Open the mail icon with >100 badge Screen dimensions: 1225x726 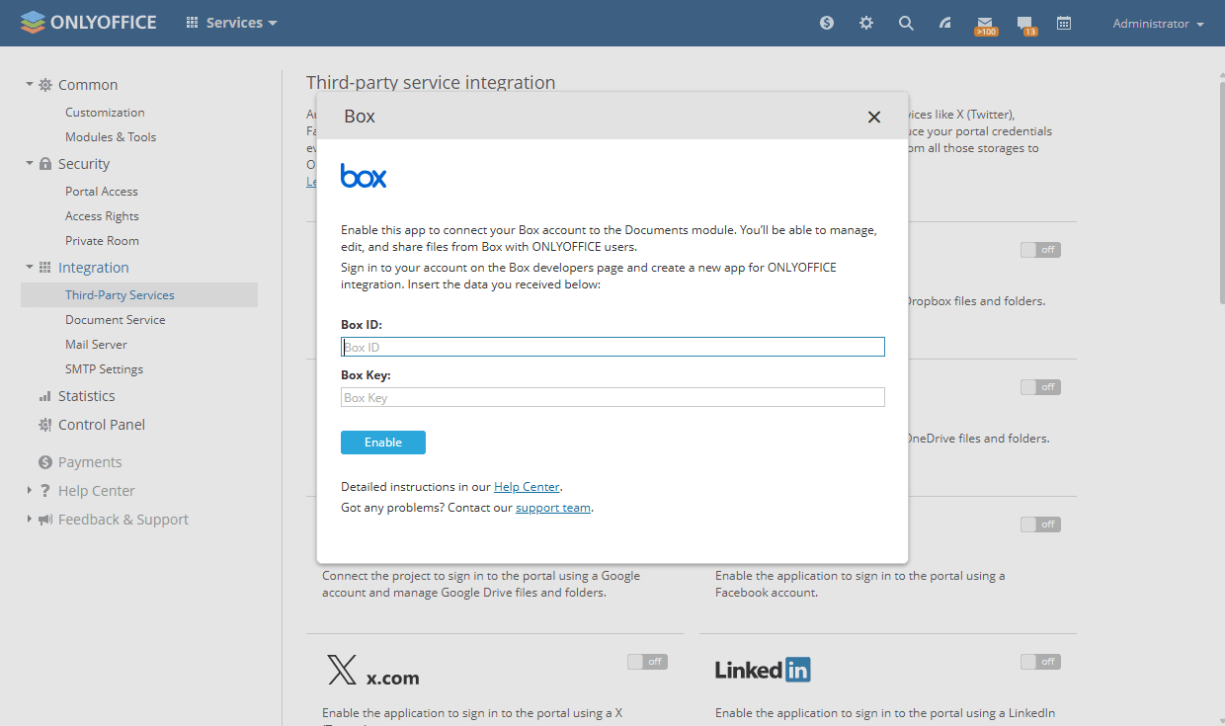[985, 25]
